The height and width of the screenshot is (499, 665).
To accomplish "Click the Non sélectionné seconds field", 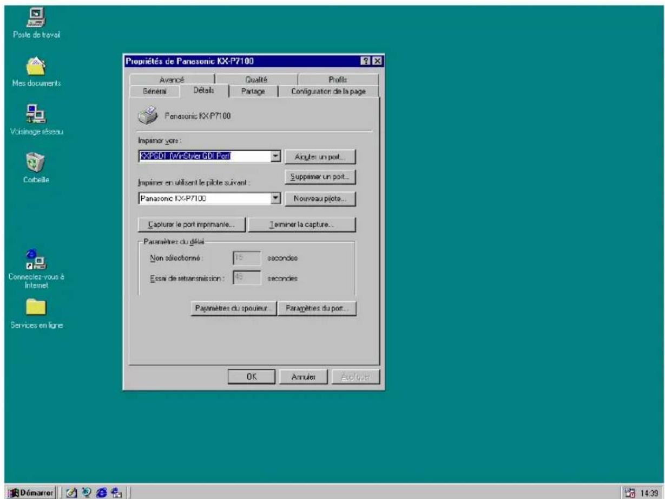I will (x=247, y=258).
